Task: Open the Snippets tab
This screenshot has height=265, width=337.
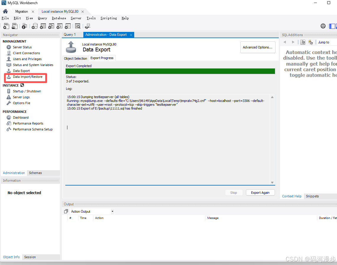Action: [312, 196]
